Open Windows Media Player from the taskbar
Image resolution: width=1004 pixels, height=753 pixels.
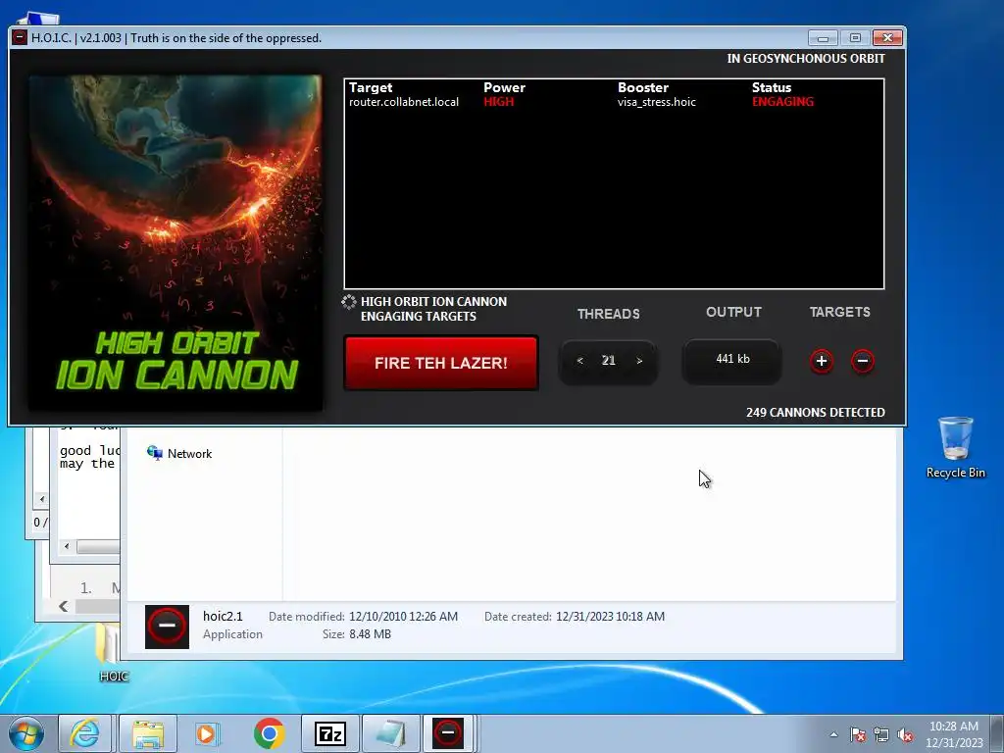(x=208, y=733)
